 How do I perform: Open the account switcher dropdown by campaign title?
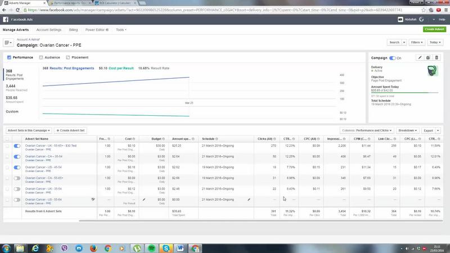point(8,43)
